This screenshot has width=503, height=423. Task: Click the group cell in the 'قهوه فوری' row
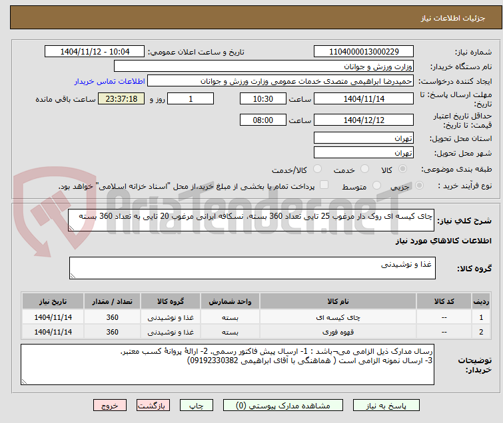pos(171,332)
